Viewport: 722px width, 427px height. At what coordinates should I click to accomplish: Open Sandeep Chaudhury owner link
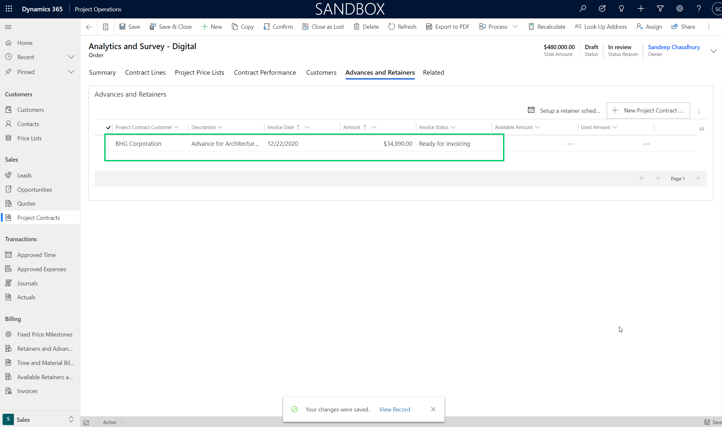[674, 47]
